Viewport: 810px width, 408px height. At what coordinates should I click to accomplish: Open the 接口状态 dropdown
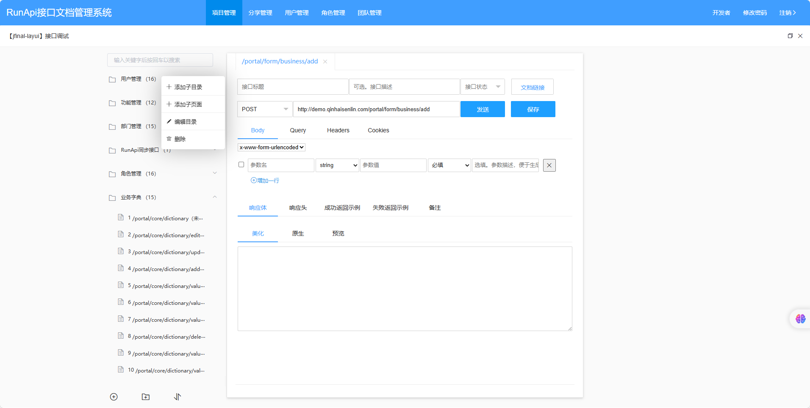483,87
